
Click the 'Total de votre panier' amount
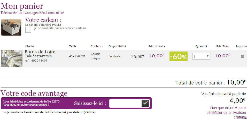point(236,82)
